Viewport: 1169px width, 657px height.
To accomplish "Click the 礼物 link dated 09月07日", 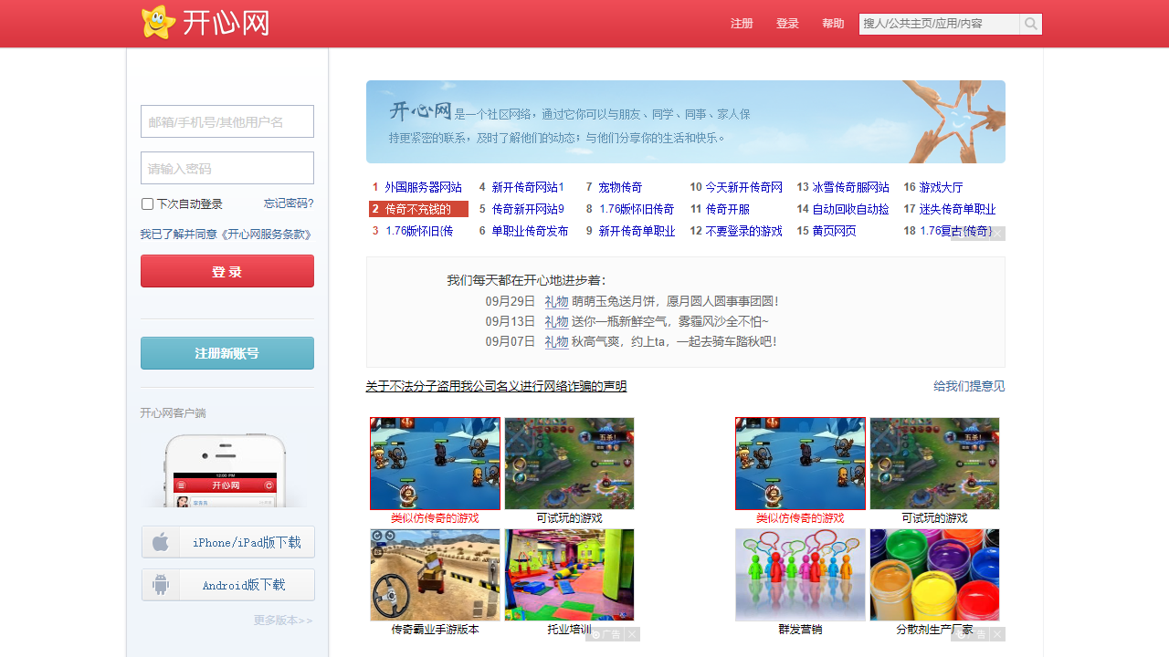I will [556, 341].
